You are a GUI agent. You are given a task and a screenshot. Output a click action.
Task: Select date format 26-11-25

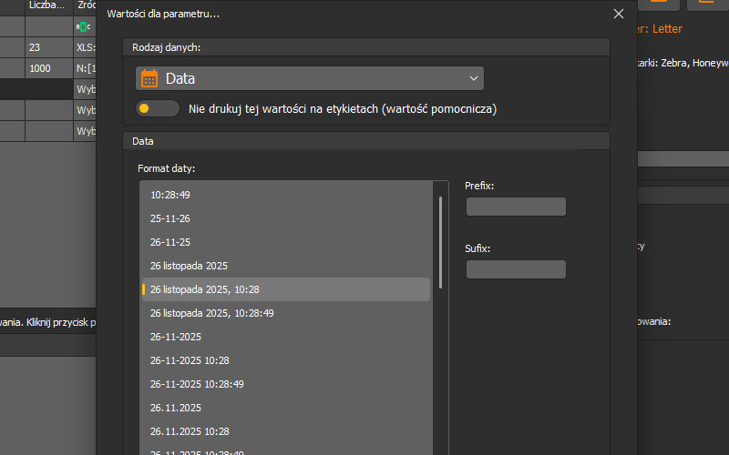[286, 242]
